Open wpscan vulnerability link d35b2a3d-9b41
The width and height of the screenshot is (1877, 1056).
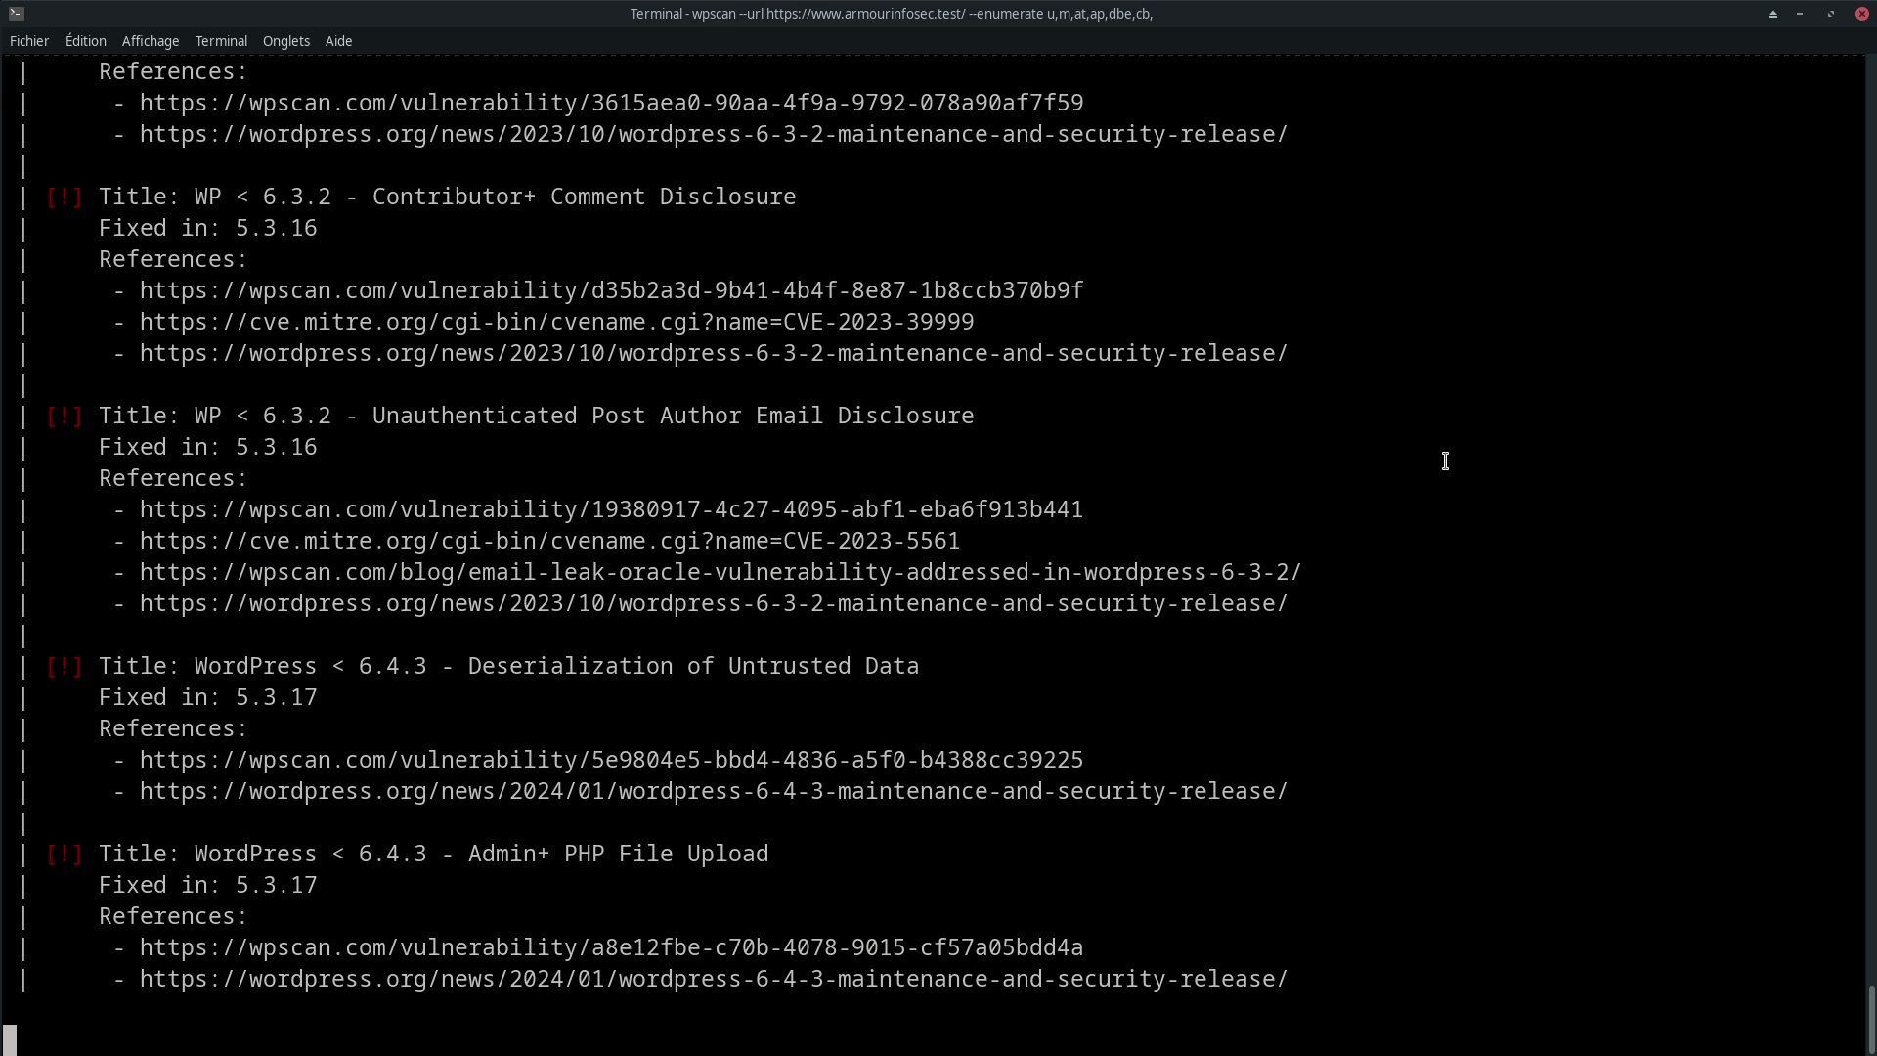(x=611, y=290)
